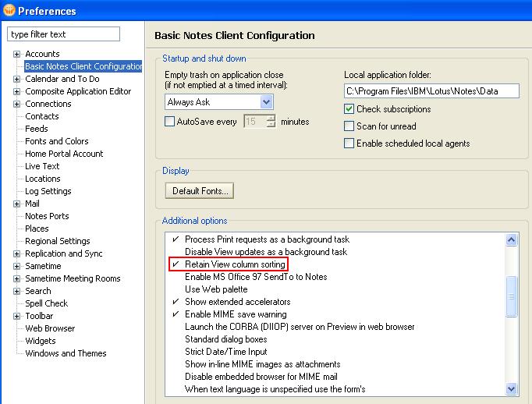Expand the Sametime tree node
Image resolution: width=532 pixels, height=404 pixels.
pyautogui.click(x=16, y=266)
